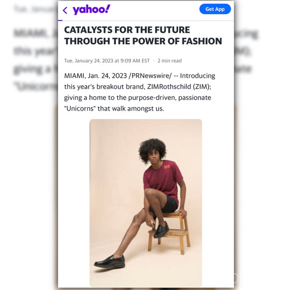Click the /PRNewswire/ text in the article
Viewport: 292px width, 290px height.
(150, 76)
